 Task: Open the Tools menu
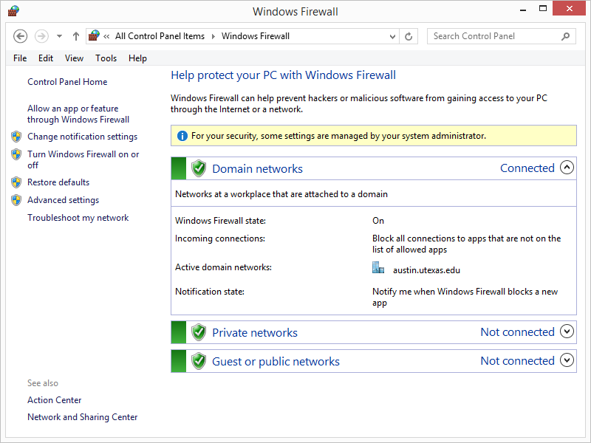(106, 58)
